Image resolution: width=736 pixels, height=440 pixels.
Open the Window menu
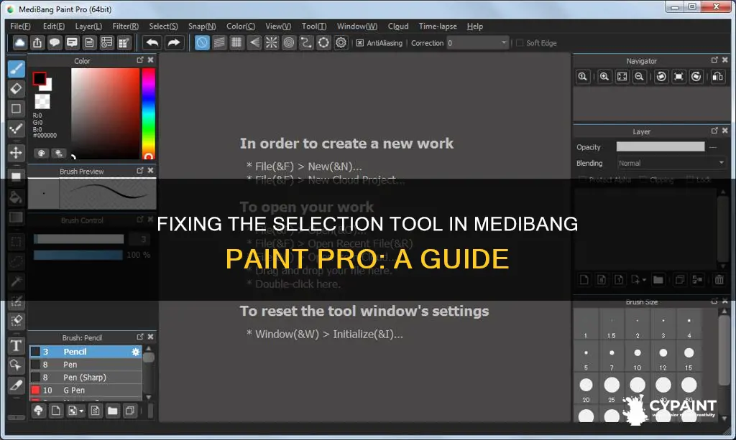point(356,27)
